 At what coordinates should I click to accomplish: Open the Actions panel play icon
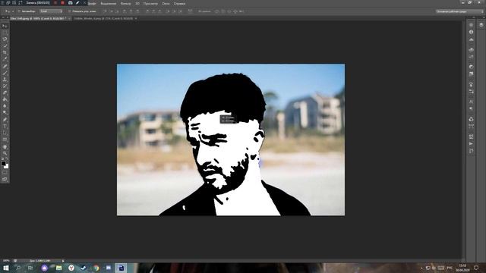coord(471,144)
